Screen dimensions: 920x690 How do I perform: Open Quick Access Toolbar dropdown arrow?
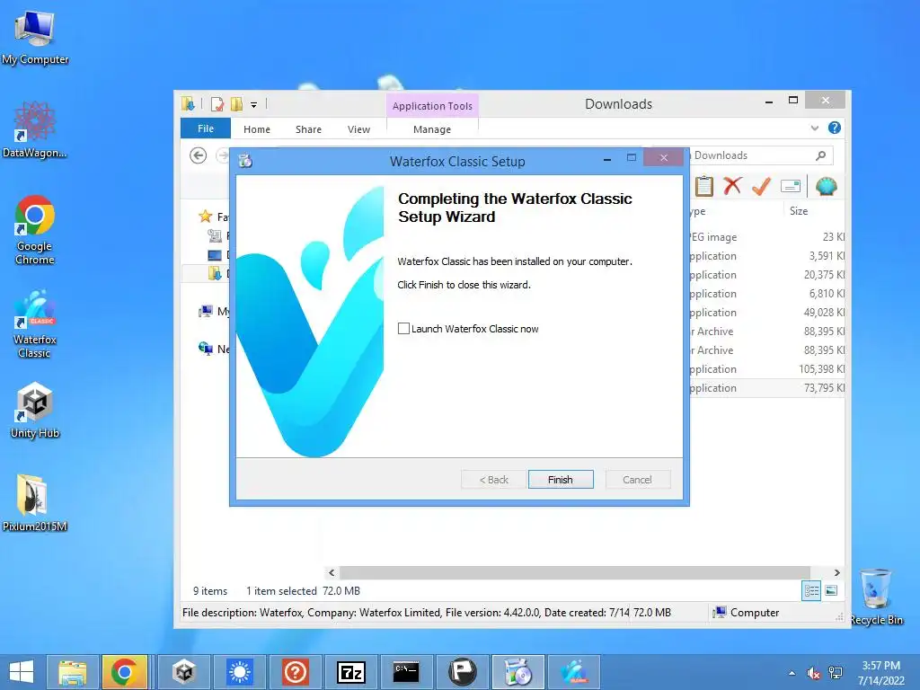(x=253, y=105)
